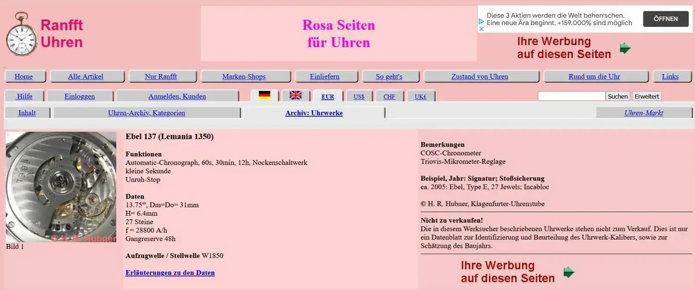Click the green arrow beside top Ihre Werbung
The width and height of the screenshot is (695, 290).
click(625, 48)
